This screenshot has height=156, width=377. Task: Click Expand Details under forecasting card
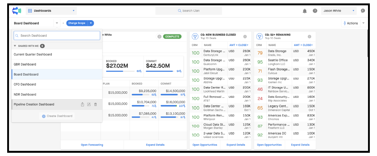[x=155, y=145]
